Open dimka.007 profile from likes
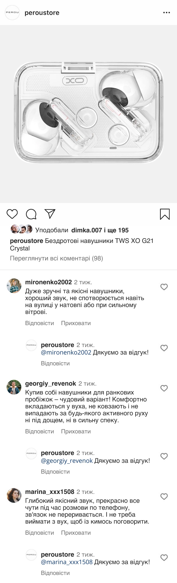This screenshot has height=583, width=177. pyautogui.click(x=87, y=230)
